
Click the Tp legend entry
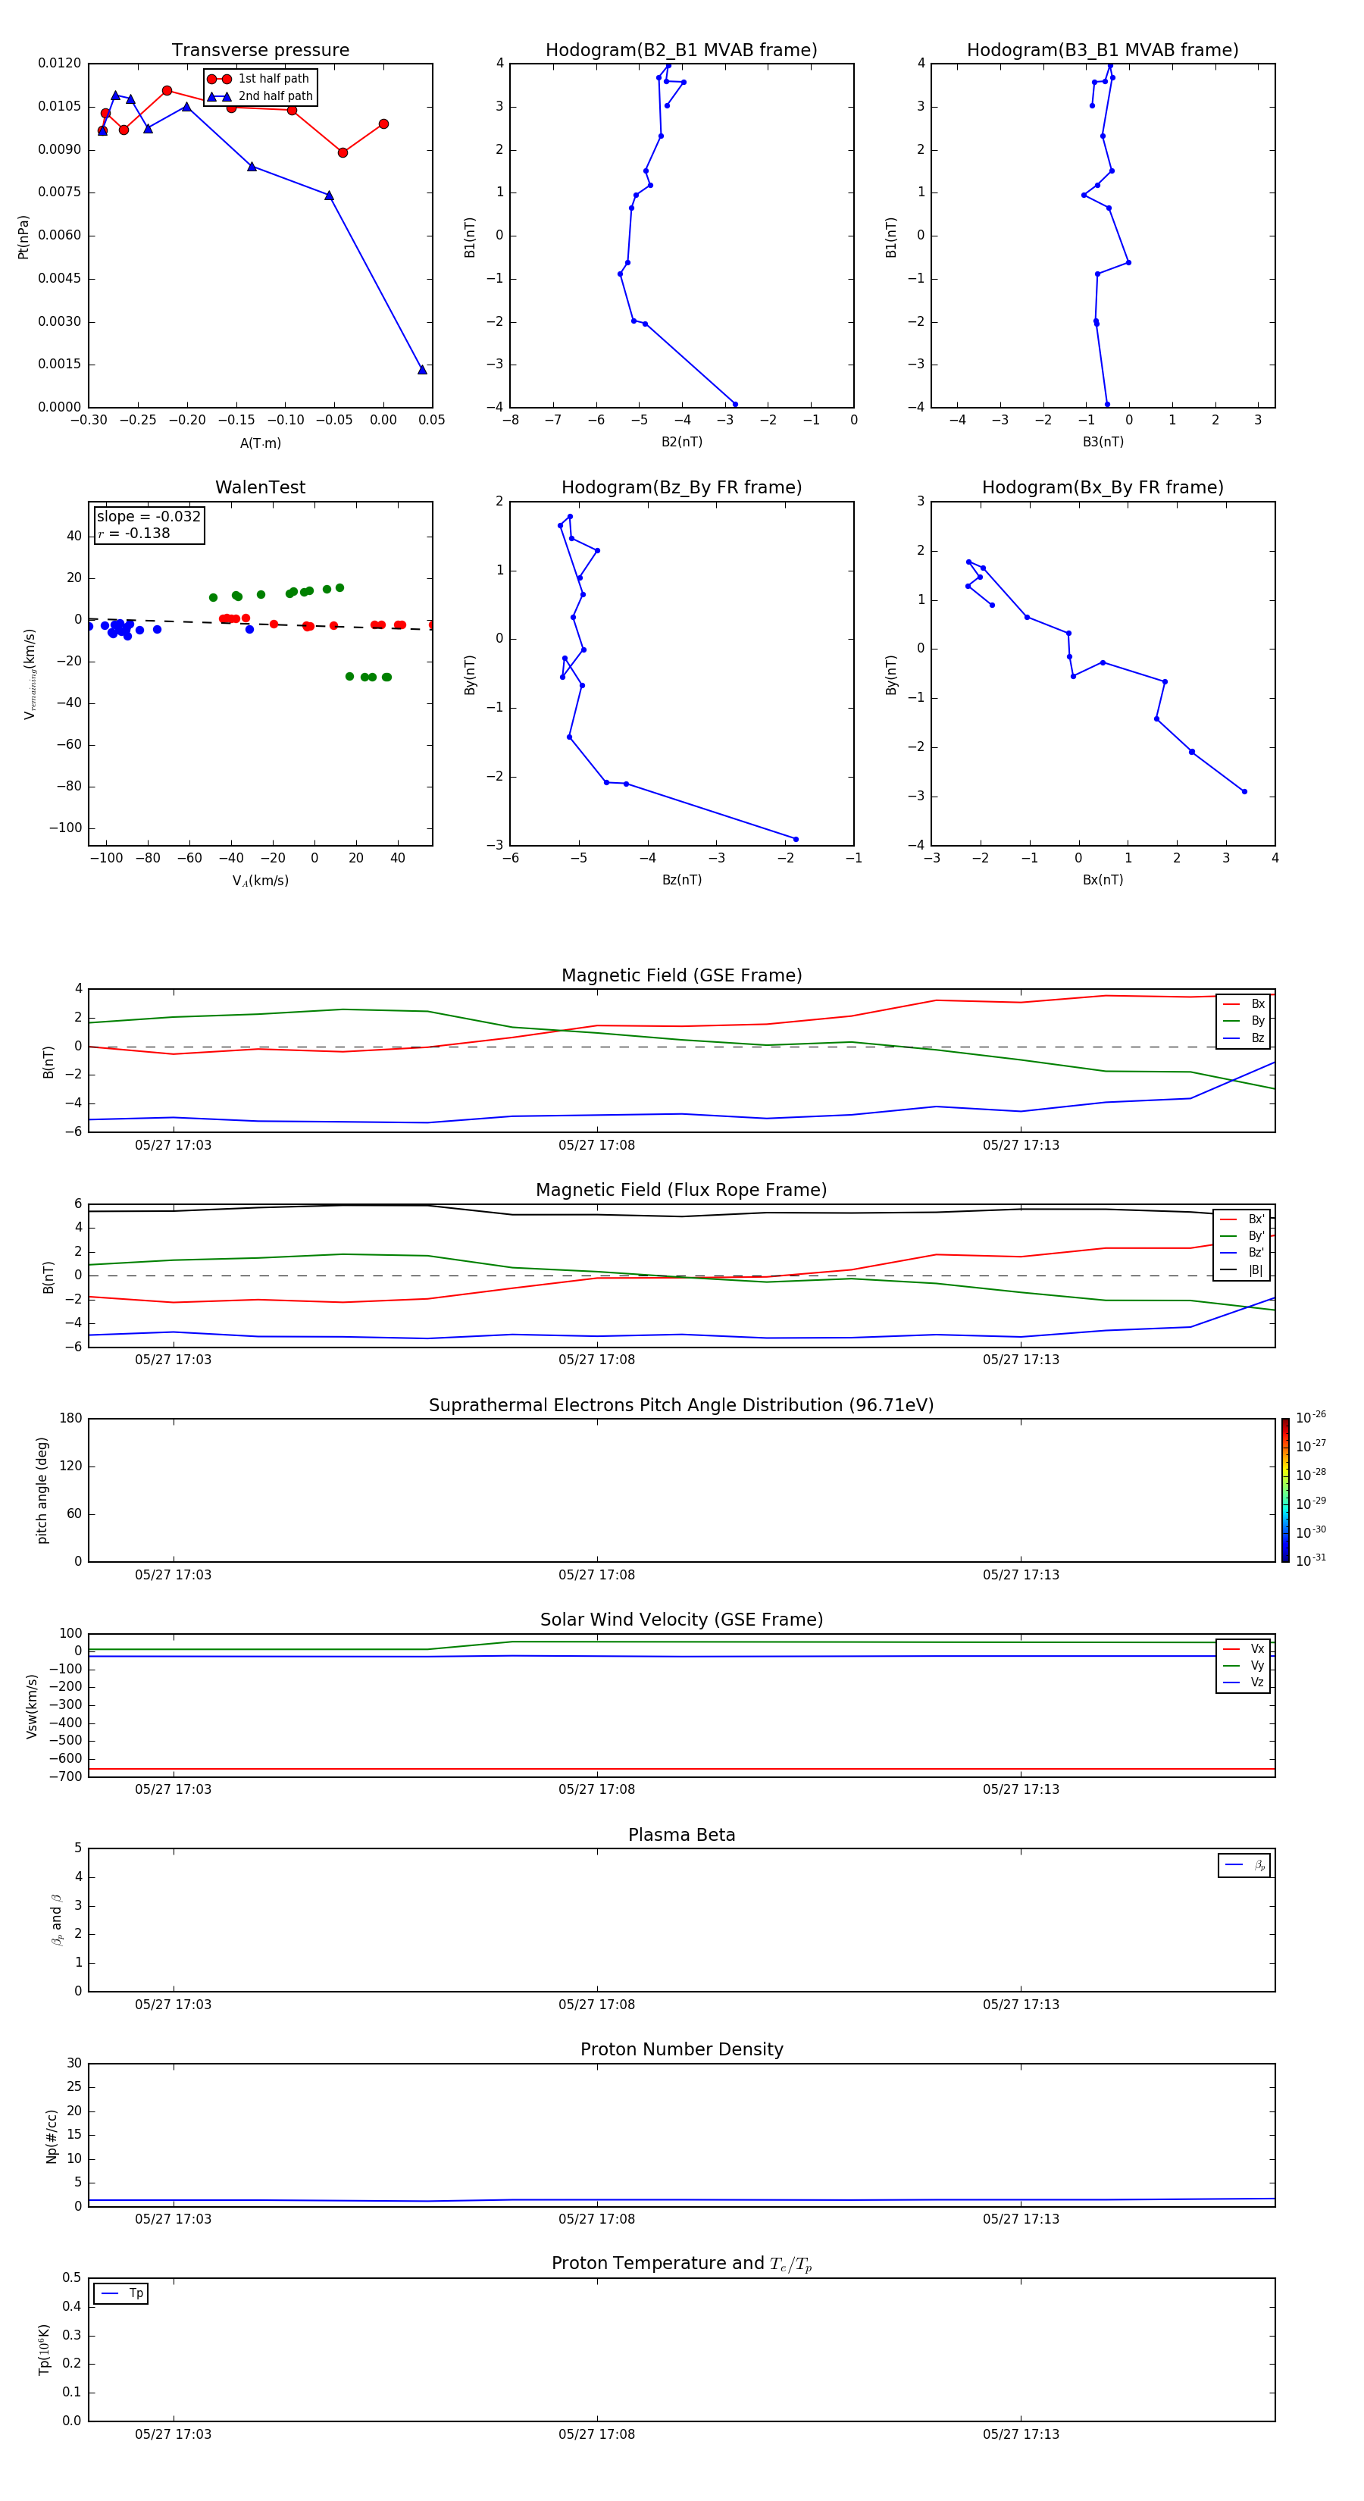pos(121,2293)
